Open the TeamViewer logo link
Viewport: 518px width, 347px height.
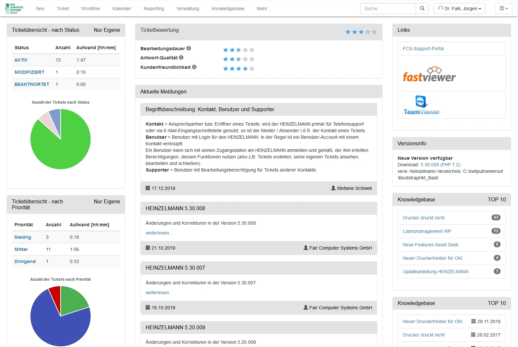[x=421, y=105]
